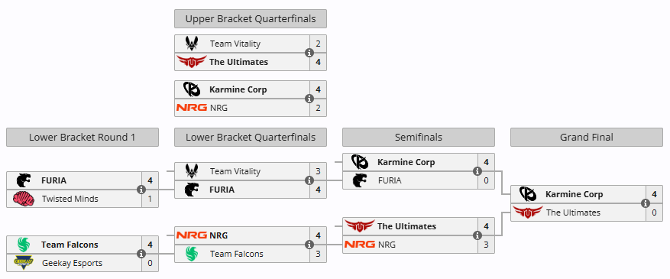Open info icon for Karmine Corp vs NRG quarterfinal
The image size is (670, 279).
[309, 99]
